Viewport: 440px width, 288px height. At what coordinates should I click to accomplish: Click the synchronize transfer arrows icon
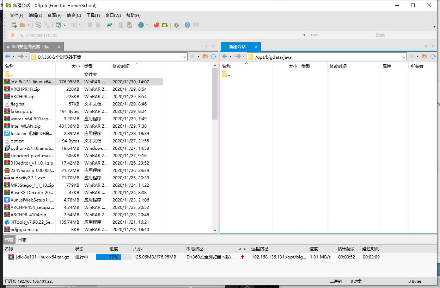pyautogui.click(x=110, y=25)
